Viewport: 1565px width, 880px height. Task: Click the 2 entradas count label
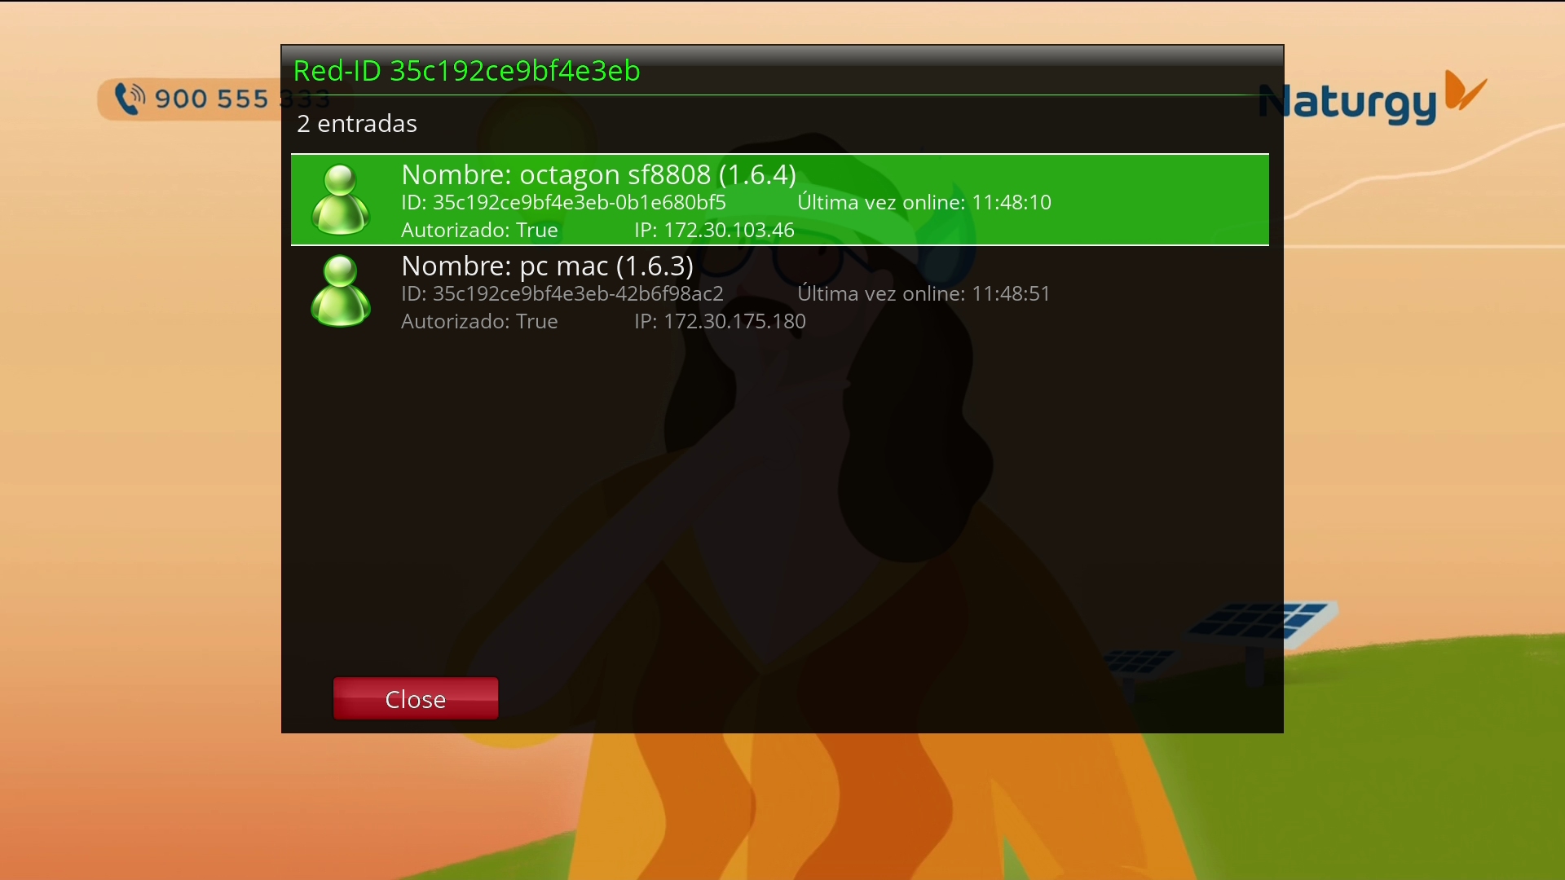(357, 124)
